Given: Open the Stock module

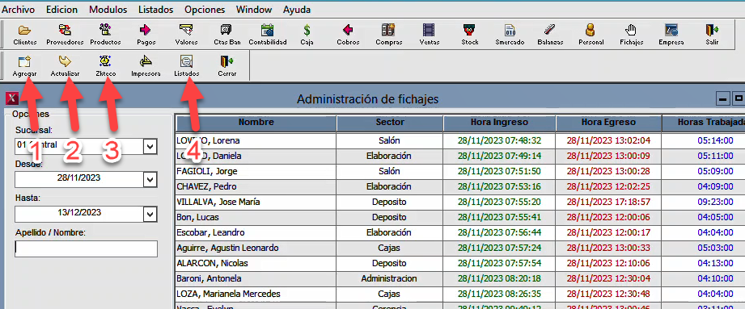Looking at the screenshot, I should coord(469,35).
